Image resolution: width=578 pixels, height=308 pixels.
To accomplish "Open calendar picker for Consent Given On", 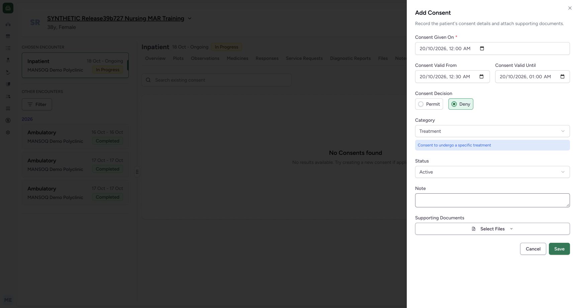I will 482,48.
